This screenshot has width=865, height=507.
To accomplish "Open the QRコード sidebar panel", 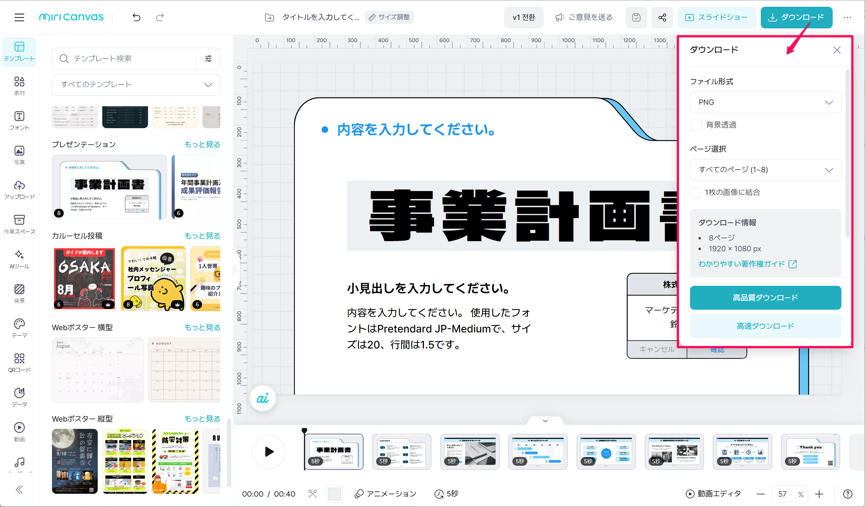I will pos(19,363).
